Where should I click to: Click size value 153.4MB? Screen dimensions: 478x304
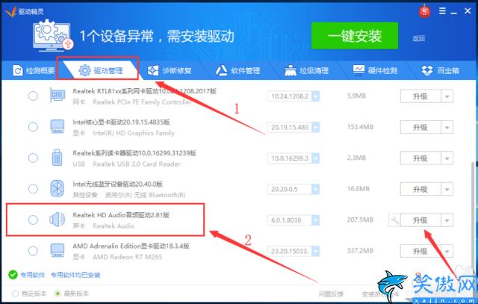pyautogui.click(x=360, y=127)
